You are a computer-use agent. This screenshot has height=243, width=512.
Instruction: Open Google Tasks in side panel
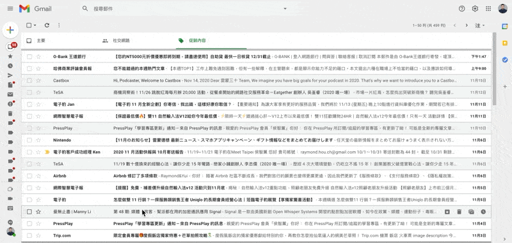coord(505,59)
